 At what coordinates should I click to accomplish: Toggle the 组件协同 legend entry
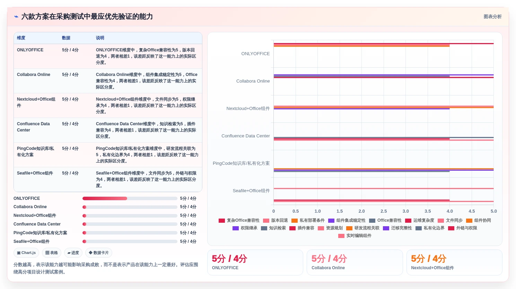pyautogui.click(x=478, y=220)
